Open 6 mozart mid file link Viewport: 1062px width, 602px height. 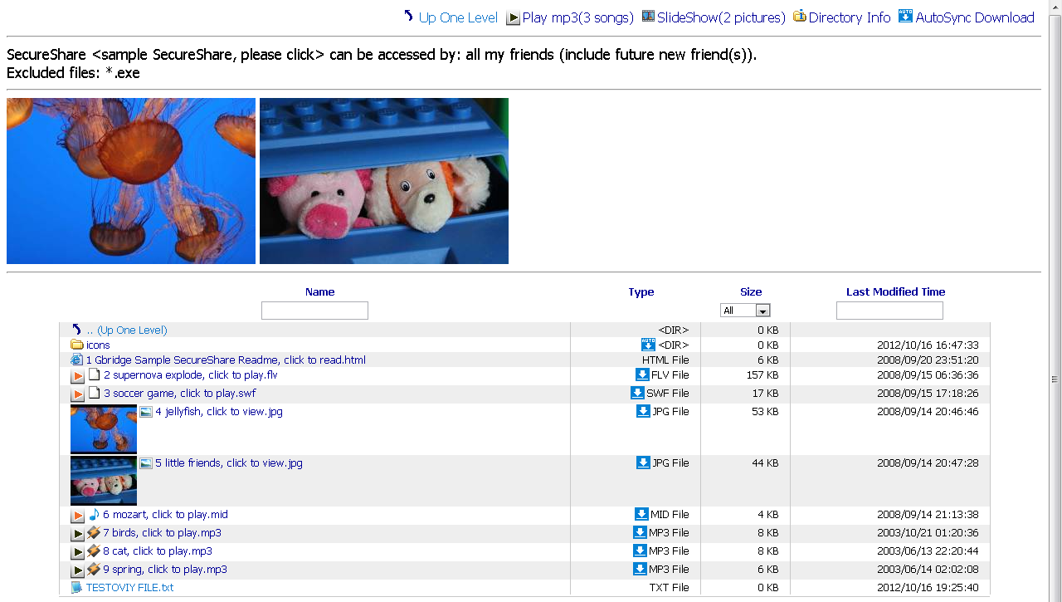pos(165,514)
